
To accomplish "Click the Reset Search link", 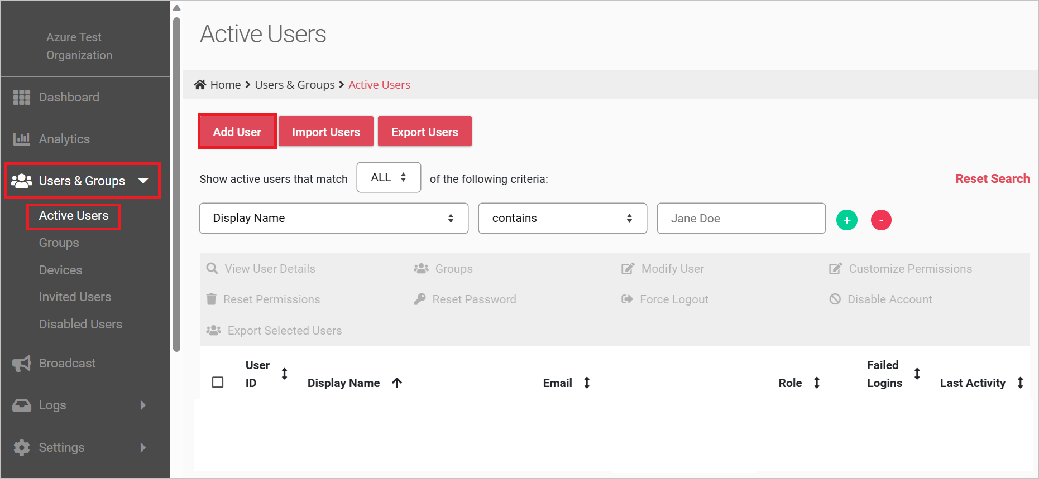I will coord(992,178).
